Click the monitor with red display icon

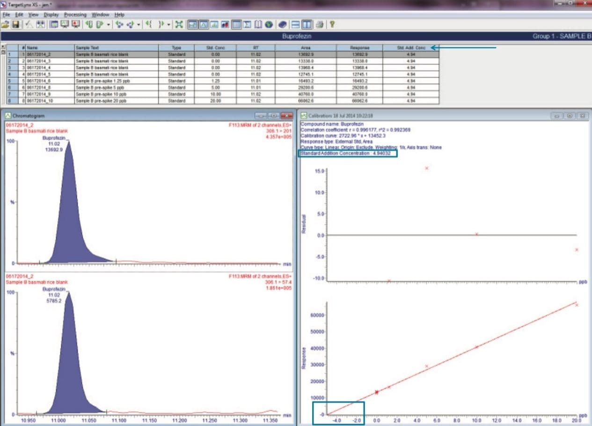tap(75, 24)
